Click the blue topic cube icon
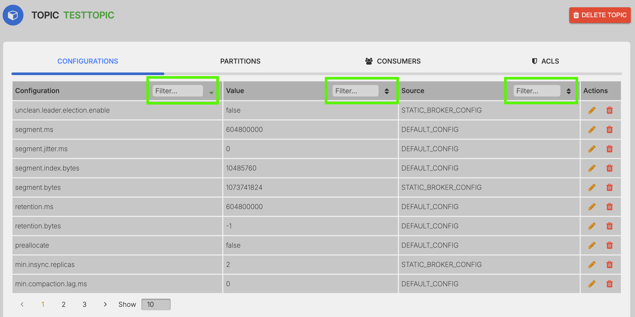Viewport: 635px width, 317px height. (x=13, y=15)
